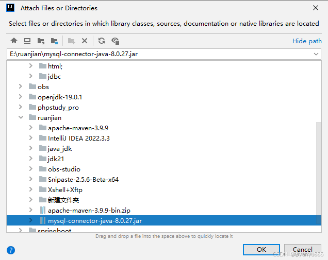Edit the path field with mysql-connector jar
Screen dimensions: 328x260
pyautogui.click(x=164, y=54)
